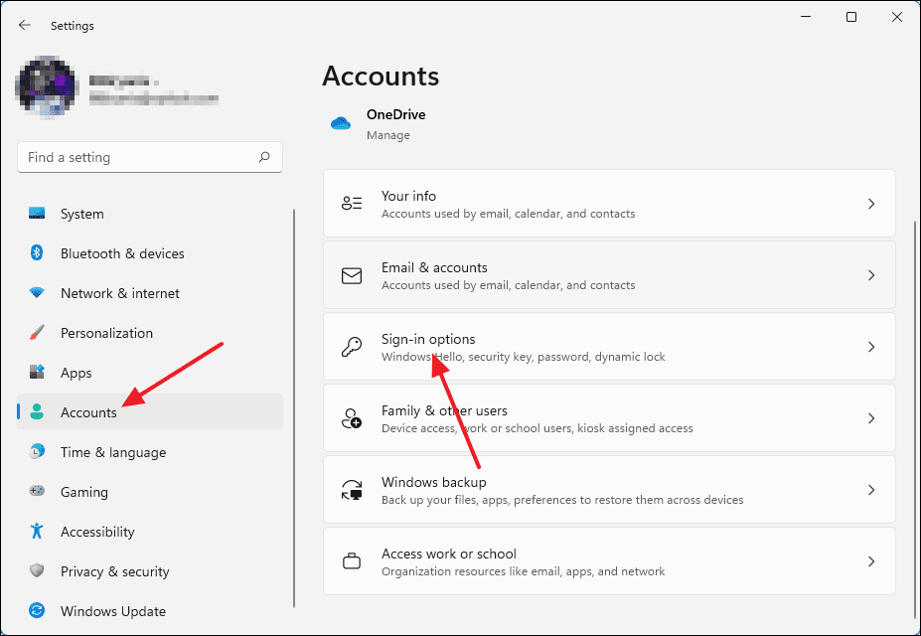Expand Access work or school chevron
Screen dimensions: 921x636
click(x=871, y=561)
